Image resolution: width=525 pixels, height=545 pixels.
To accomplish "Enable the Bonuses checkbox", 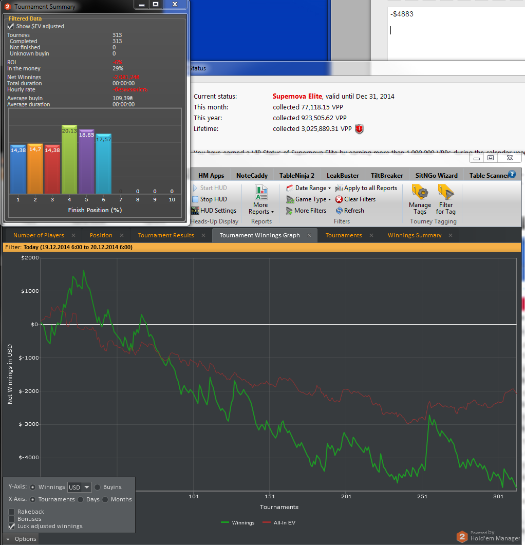I will click(x=11, y=519).
